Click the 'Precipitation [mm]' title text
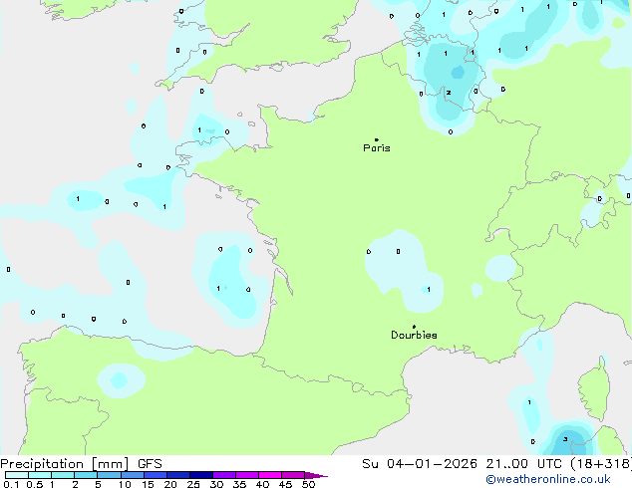Image resolution: width=632 pixels, height=488 pixels. pyautogui.click(x=65, y=464)
